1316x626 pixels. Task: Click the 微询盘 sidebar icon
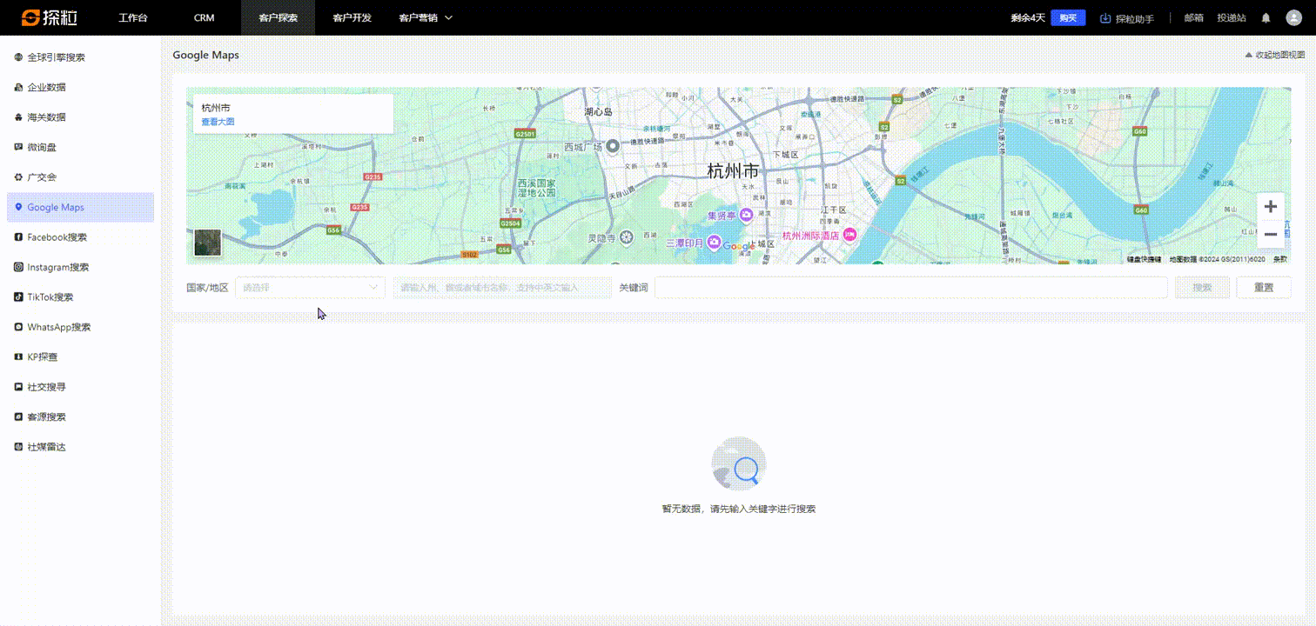(x=18, y=147)
